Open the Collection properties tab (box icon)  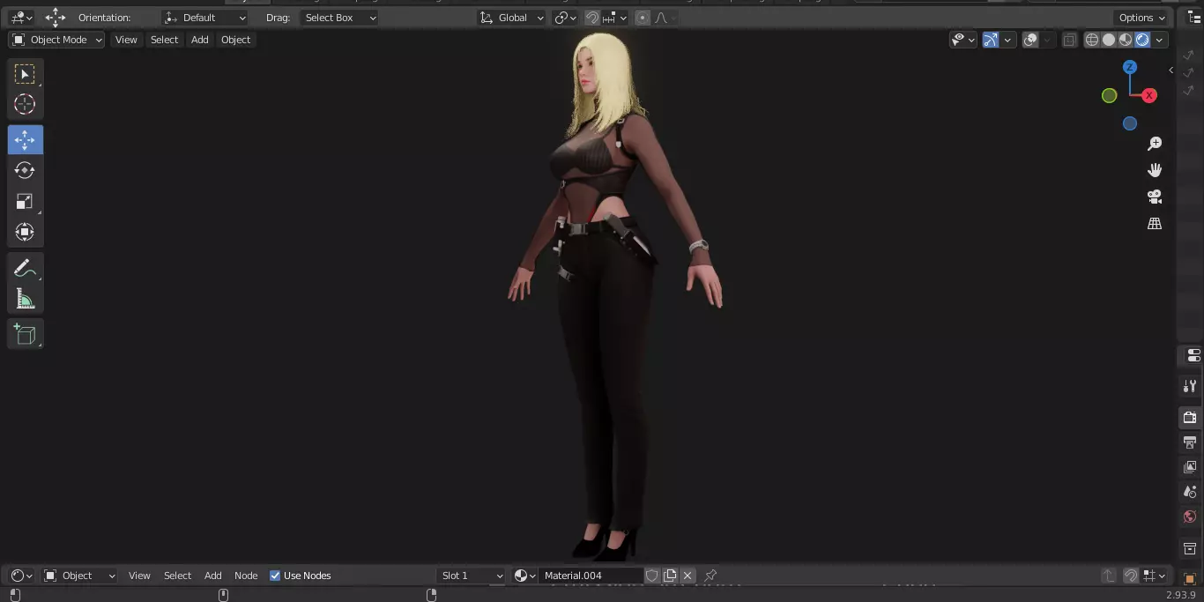[x=1190, y=549]
